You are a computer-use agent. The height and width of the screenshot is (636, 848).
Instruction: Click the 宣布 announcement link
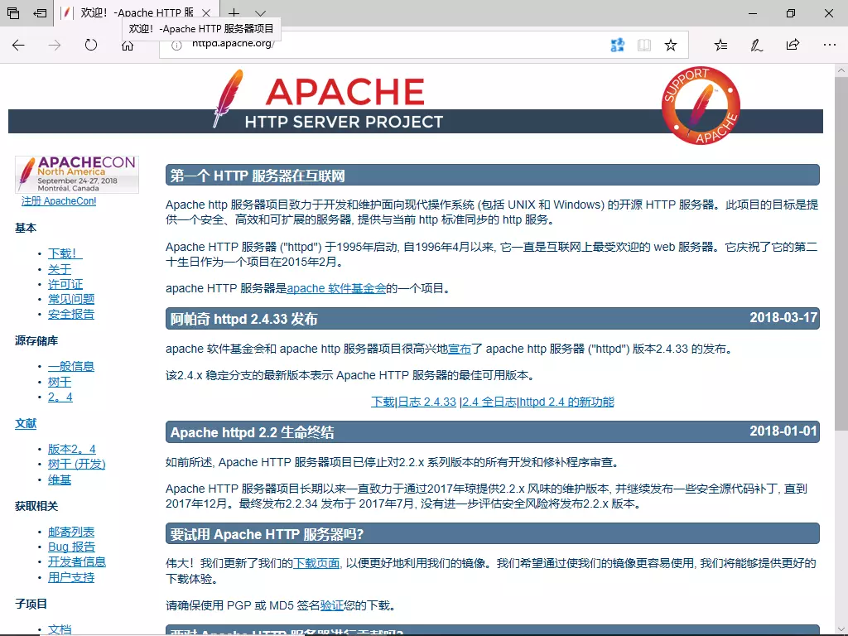tap(460, 349)
